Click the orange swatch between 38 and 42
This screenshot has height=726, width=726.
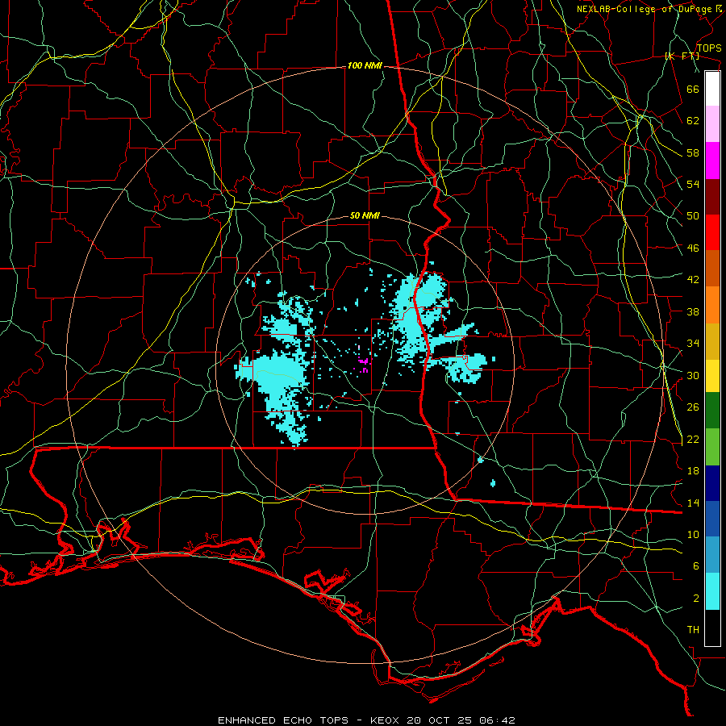[x=712, y=305]
